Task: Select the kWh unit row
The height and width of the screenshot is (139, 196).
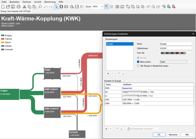Action: (x=149, y=100)
